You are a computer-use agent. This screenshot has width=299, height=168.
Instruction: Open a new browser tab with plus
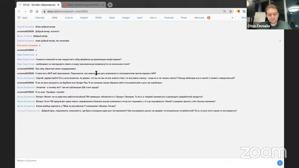(110, 5)
